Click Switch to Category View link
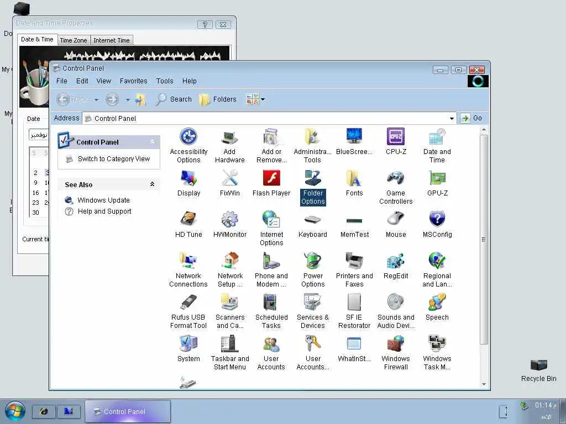Image resolution: width=566 pixels, height=424 pixels. (114, 159)
